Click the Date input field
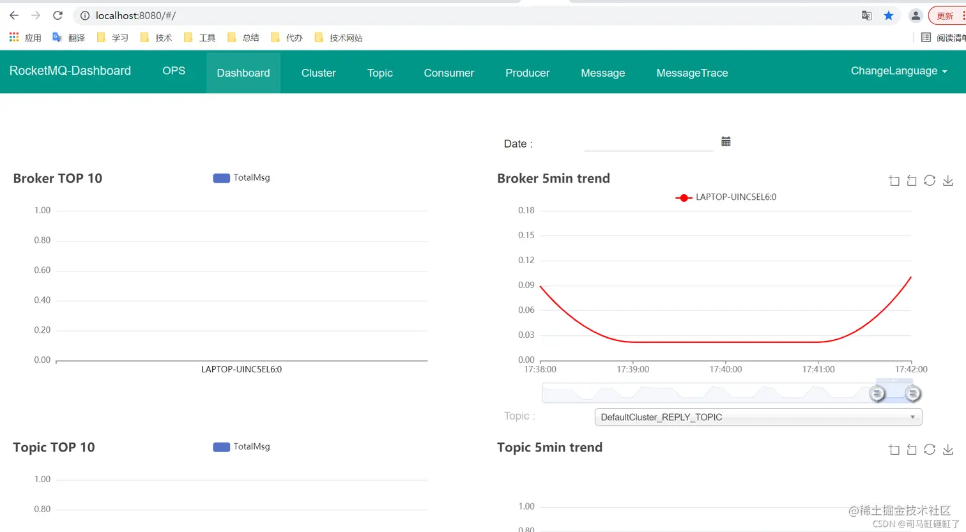 (x=648, y=142)
